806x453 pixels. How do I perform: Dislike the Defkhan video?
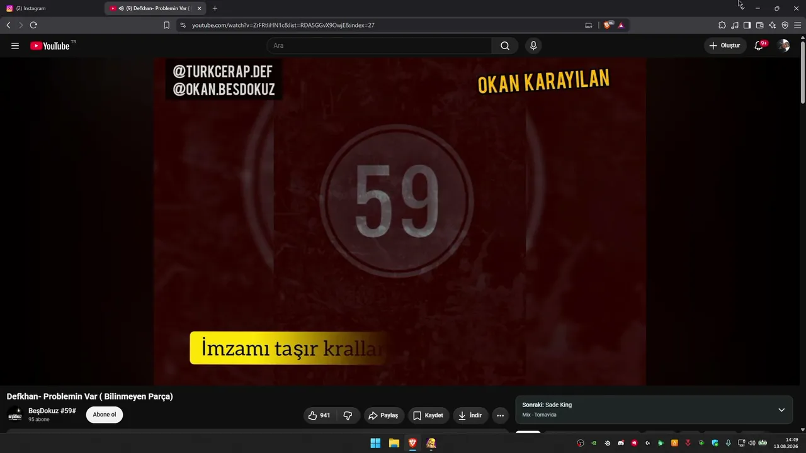348,415
